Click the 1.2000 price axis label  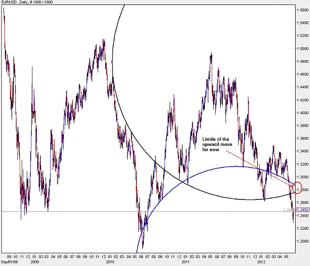coord(303,241)
